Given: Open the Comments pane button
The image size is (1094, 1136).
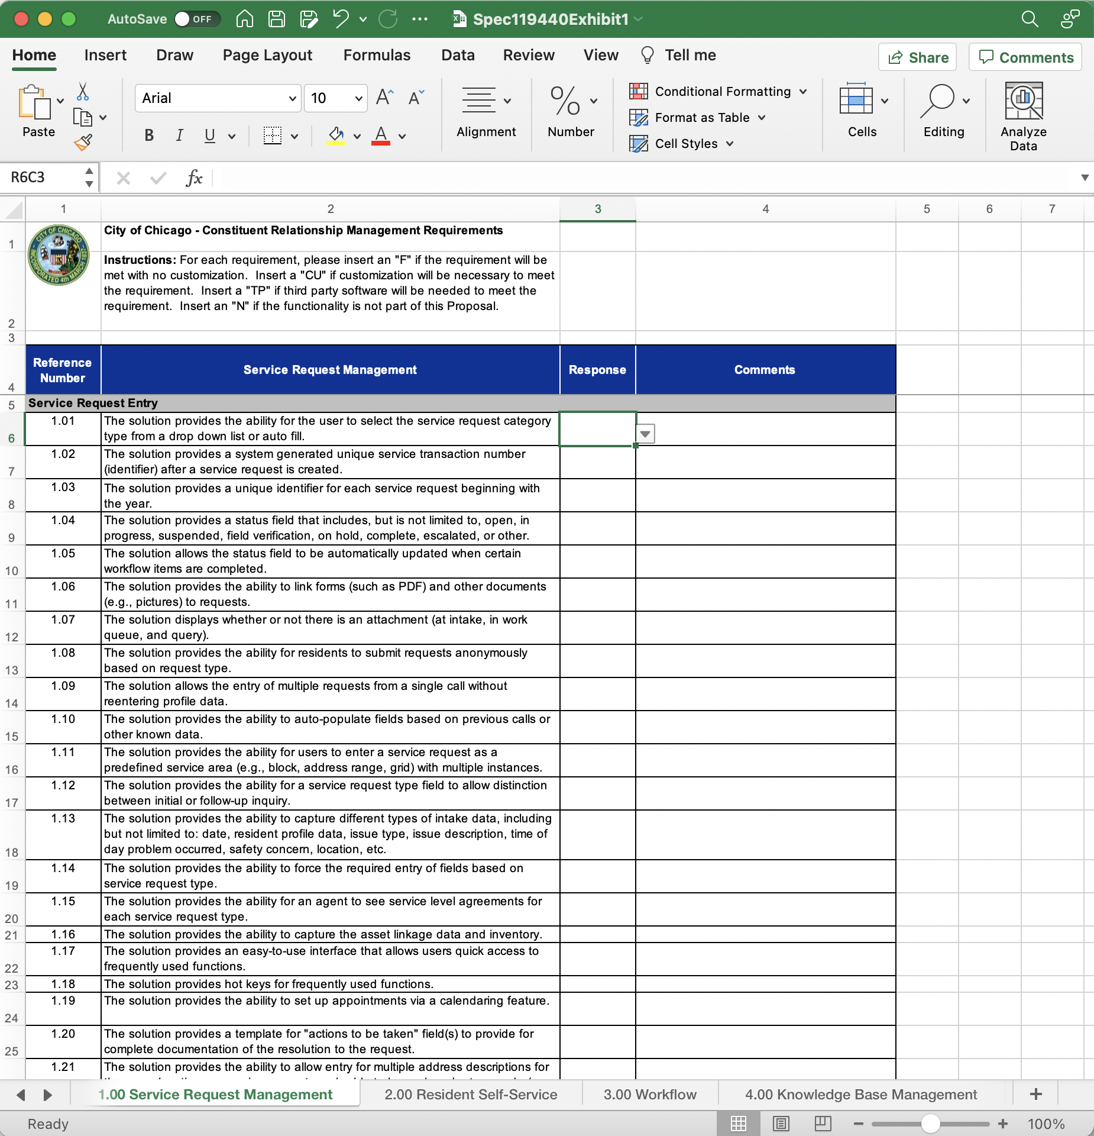Looking at the screenshot, I should [x=1025, y=57].
